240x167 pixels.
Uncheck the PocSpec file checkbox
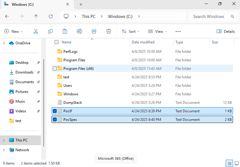click(x=55, y=119)
